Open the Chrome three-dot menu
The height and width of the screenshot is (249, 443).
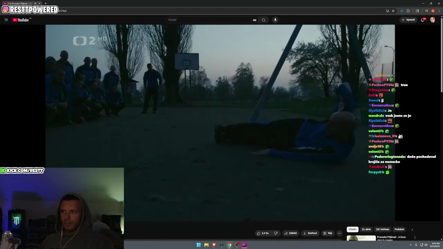[439, 11]
